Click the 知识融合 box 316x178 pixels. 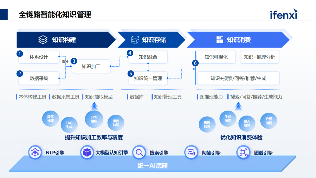coord(148,57)
